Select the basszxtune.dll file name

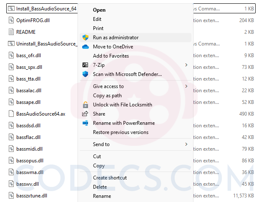click(32, 195)
